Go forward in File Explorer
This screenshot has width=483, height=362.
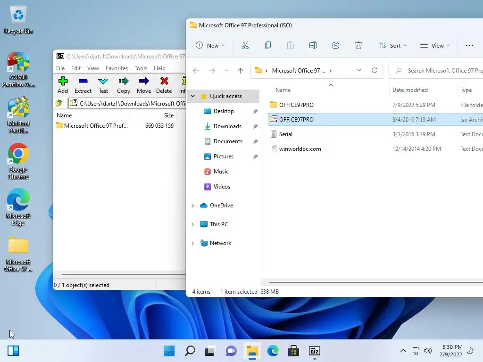pos(212,71)
